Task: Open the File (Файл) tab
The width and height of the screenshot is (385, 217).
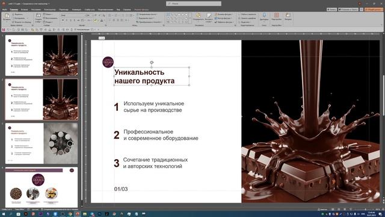Action: click(4, 10)
